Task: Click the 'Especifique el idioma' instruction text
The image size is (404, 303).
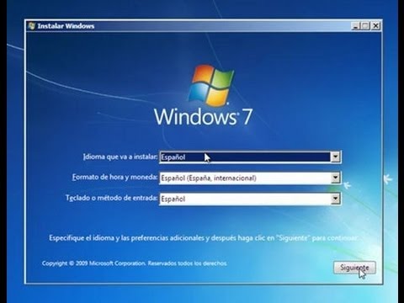Action: point(204,238)
